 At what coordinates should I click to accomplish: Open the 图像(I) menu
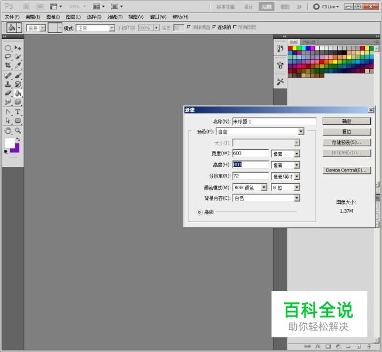pyautogui.click(x=53, y=17)
